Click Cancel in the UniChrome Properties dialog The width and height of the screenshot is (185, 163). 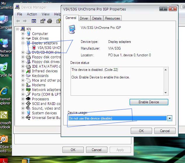(165, 131)
